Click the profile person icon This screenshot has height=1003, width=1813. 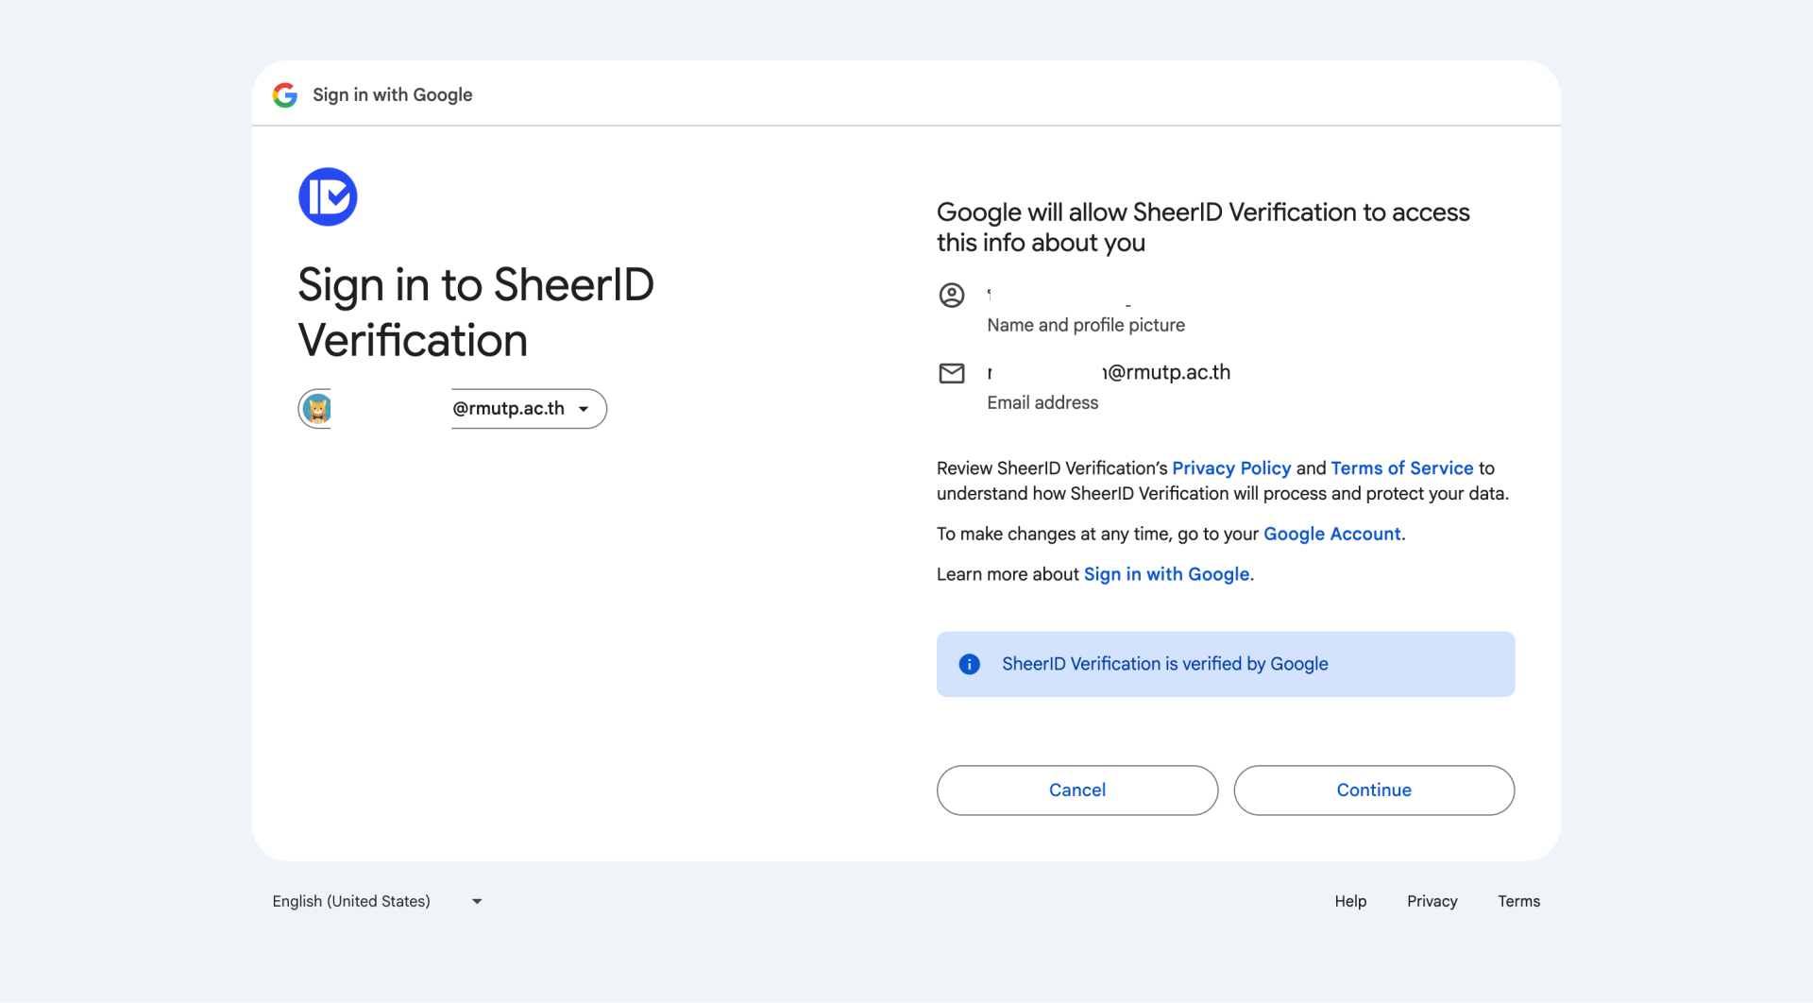coord(951,296)
